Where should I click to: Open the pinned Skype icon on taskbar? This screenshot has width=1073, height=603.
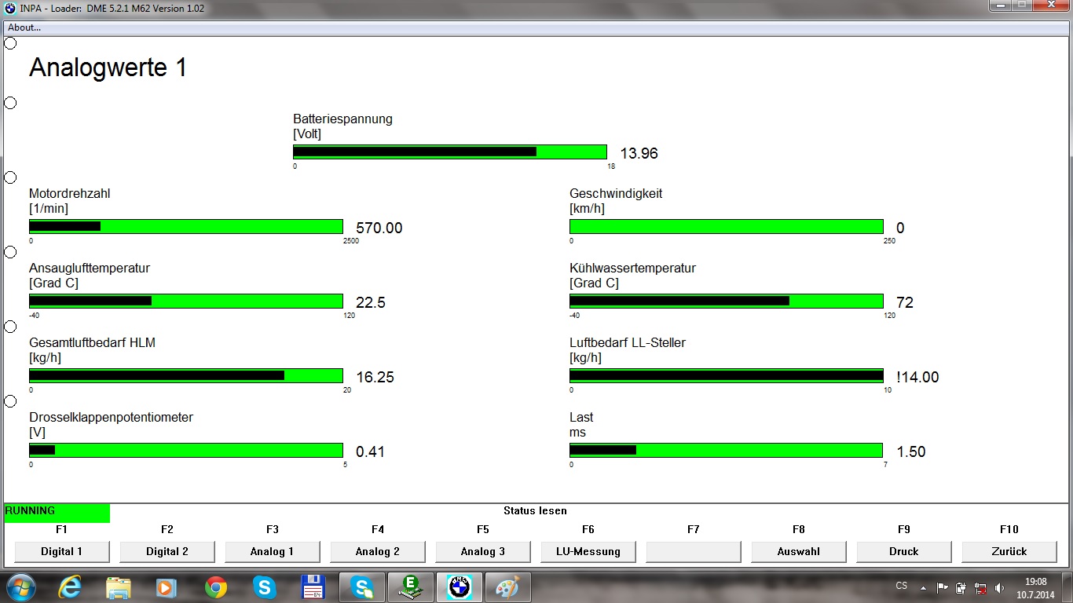tap(264, 587)
